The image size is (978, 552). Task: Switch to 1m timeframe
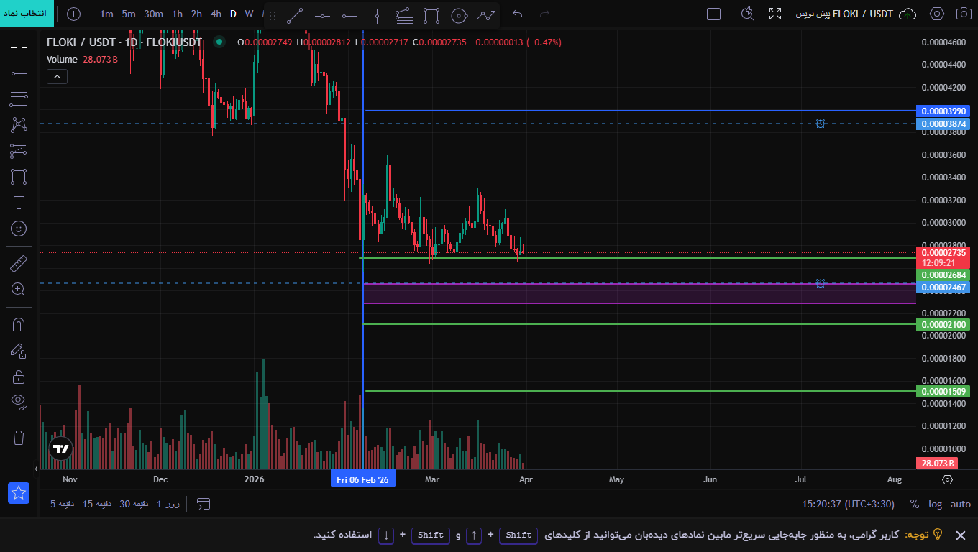click(106, 14)
